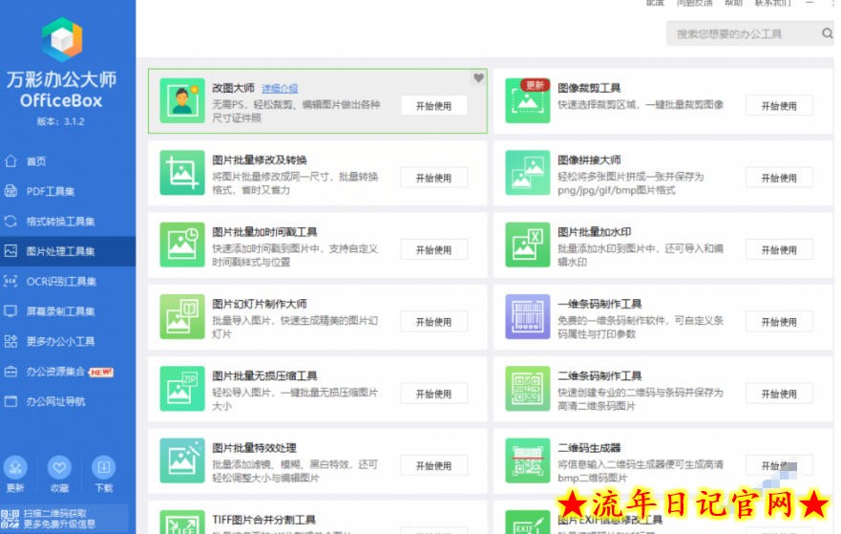
Task: Open 办公网址导航 in the sidebar
Action: pos(68,401)
